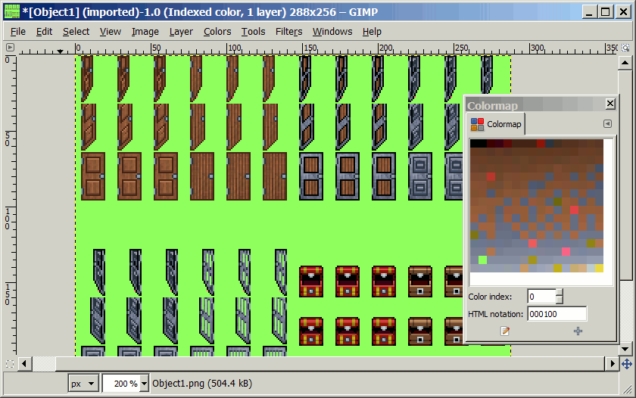Open the Layer menu

tap(181, 32)
